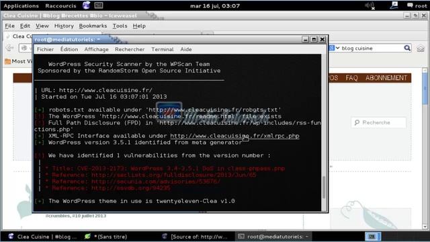Open terminal Terminal menu
The image size is (430, 242).
[163, 49]
